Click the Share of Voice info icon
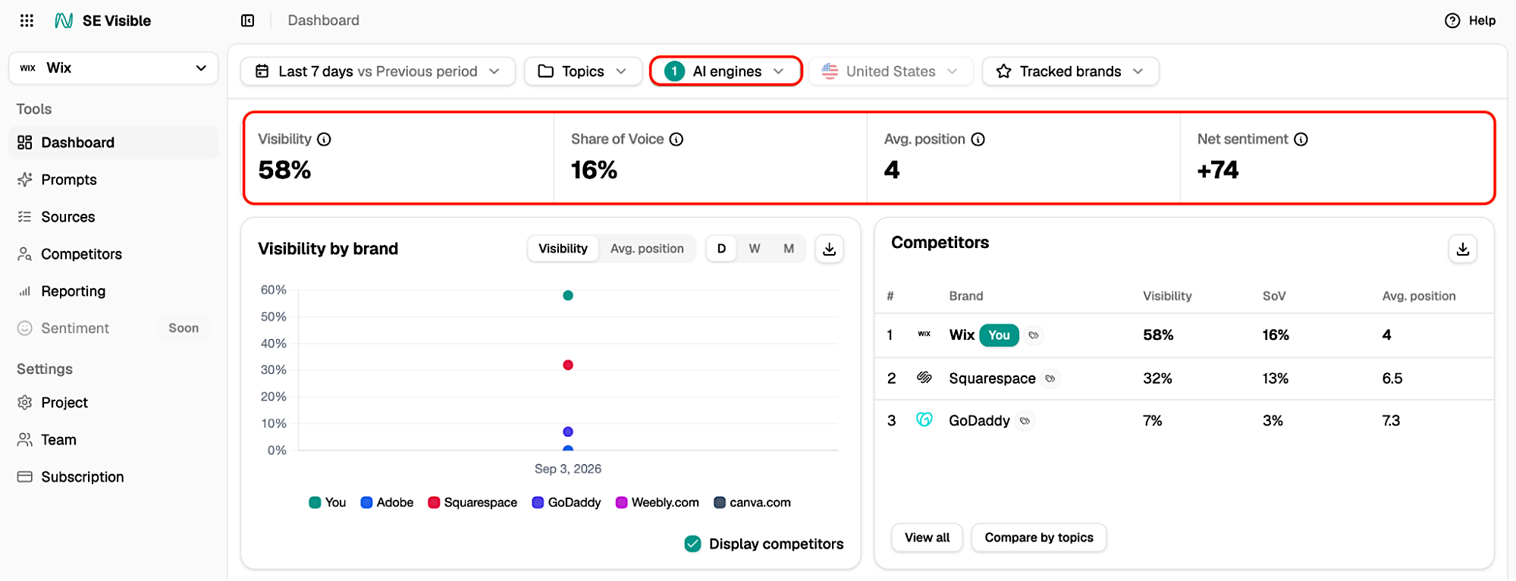This screenshot has height=581, width=1516. (x=676, y=140)
